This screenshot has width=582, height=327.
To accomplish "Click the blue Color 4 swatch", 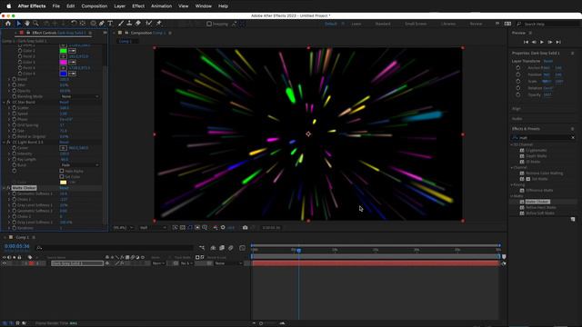I will pos(63,74).
